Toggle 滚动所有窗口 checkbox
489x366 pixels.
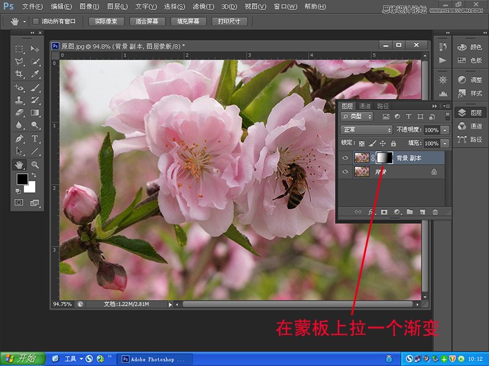35,21
